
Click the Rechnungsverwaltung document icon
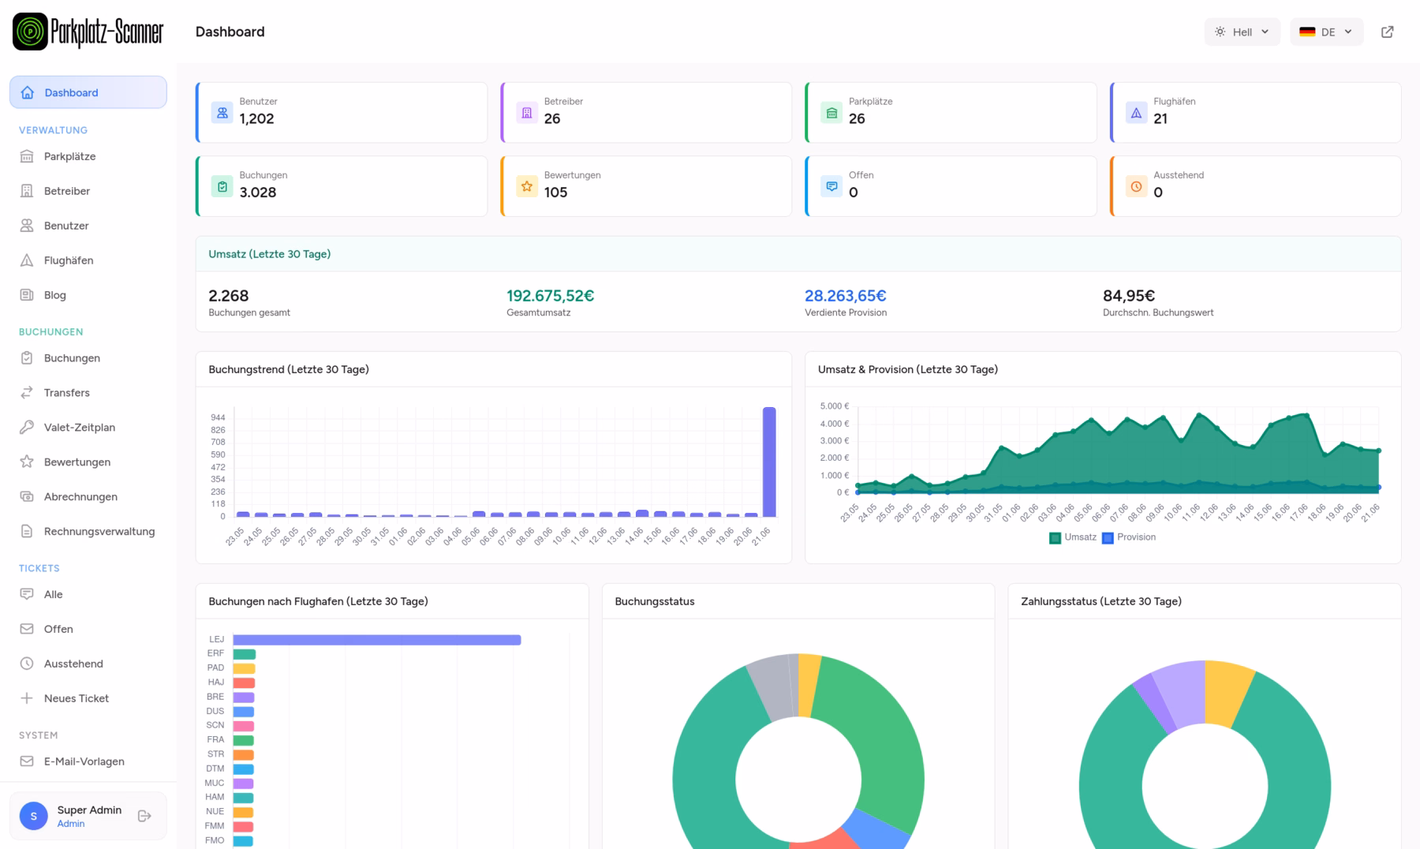[x=27, y=532]
